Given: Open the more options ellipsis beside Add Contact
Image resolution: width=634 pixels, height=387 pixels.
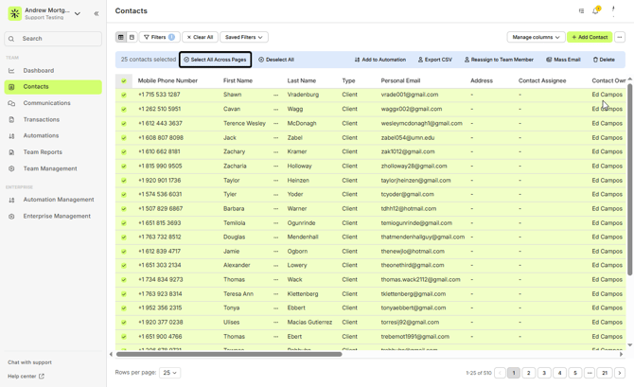Looking at the screenshot, I should [x=620, y=37].
